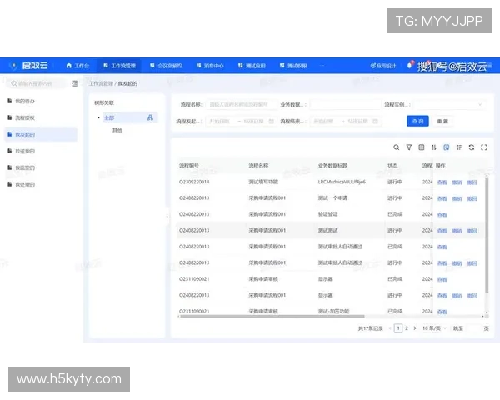The width and height of the screenshot is (500, 400).
Task: Click the 启效云 logo
Action: point(29,66)
